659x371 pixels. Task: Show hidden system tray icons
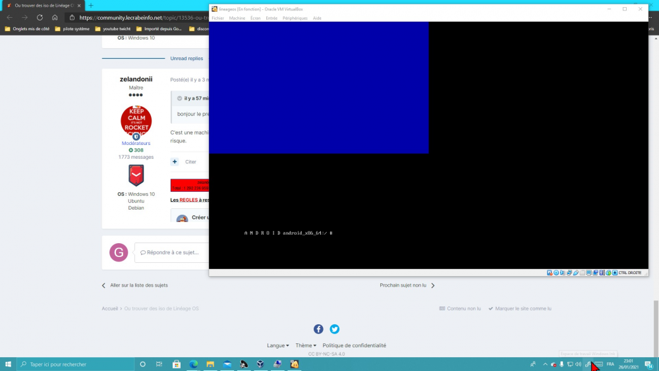(544, 364)
